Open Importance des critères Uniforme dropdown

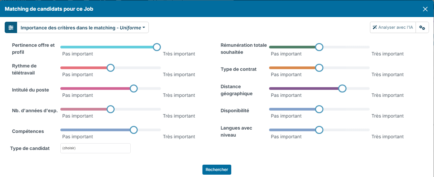pos(83,28)
